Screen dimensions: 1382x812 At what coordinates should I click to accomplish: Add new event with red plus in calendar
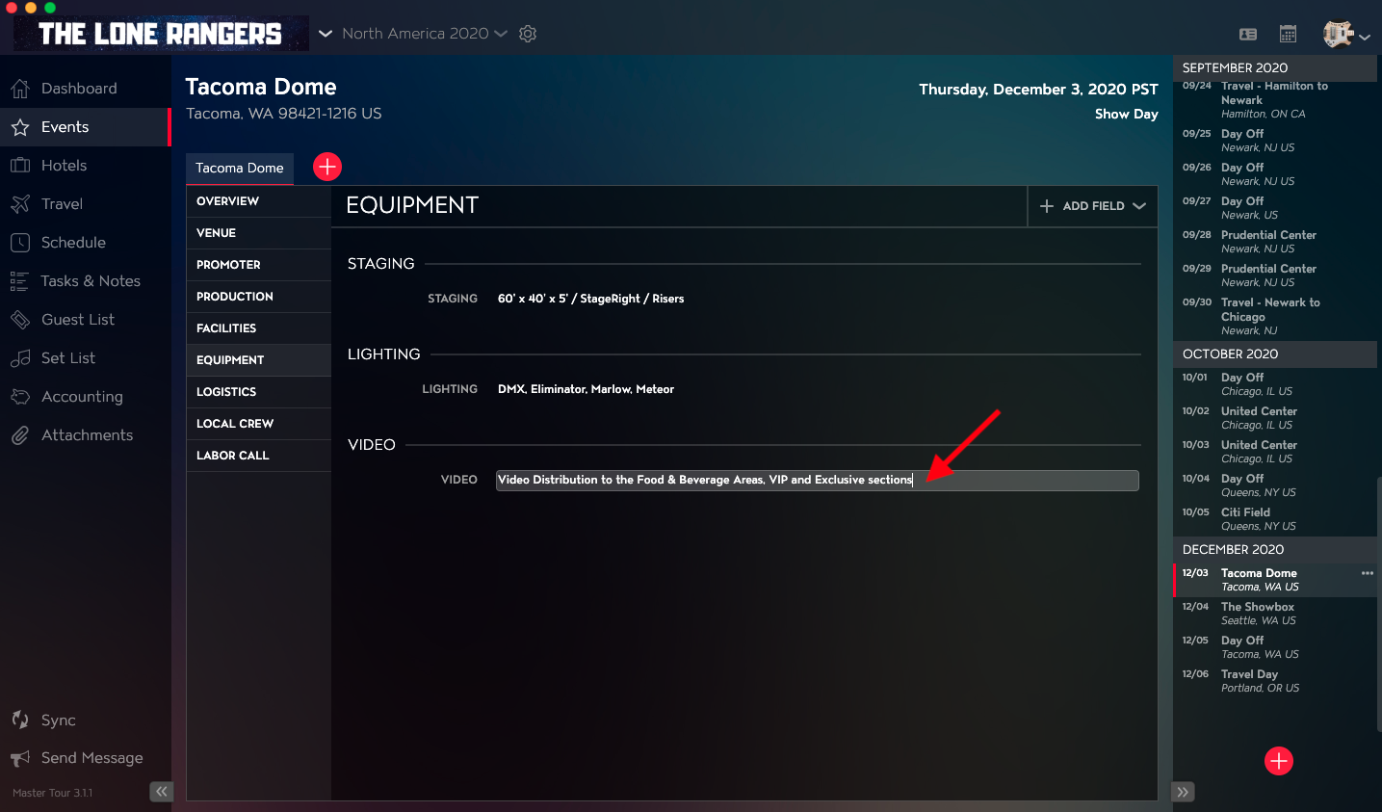[1279, 761]
